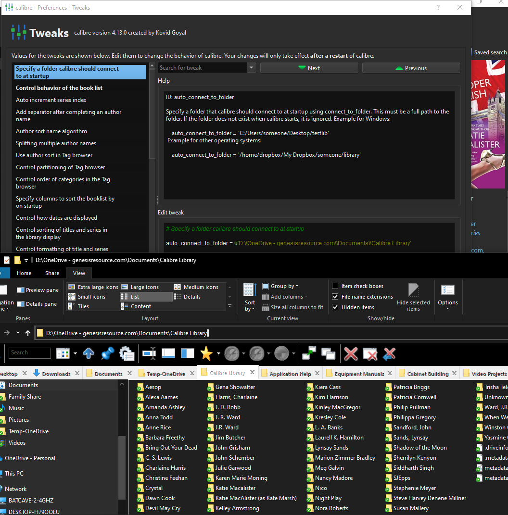Viewport: 508px width, 515px height.
Task: Uncheck Hidden items checkbox
Action: tap(335, 307)
